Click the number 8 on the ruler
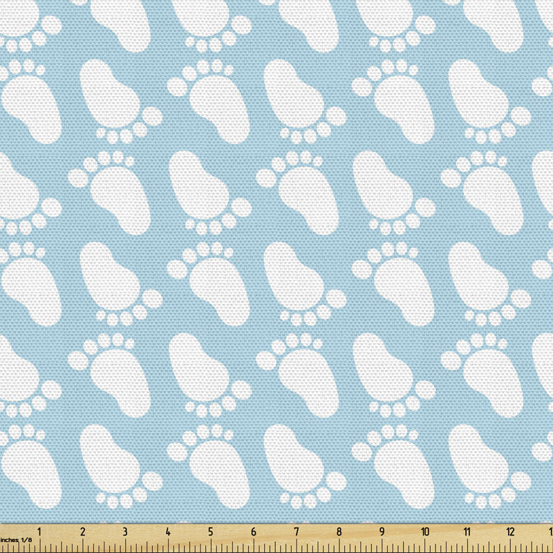The height and width of the screenshot is (553, 553). [x=339, y=532]
